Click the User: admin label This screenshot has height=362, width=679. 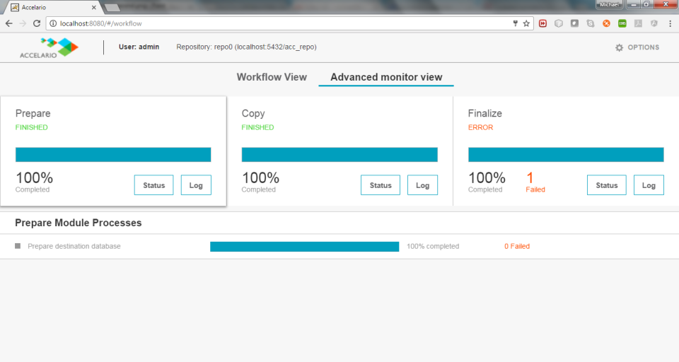pos(139,47)
